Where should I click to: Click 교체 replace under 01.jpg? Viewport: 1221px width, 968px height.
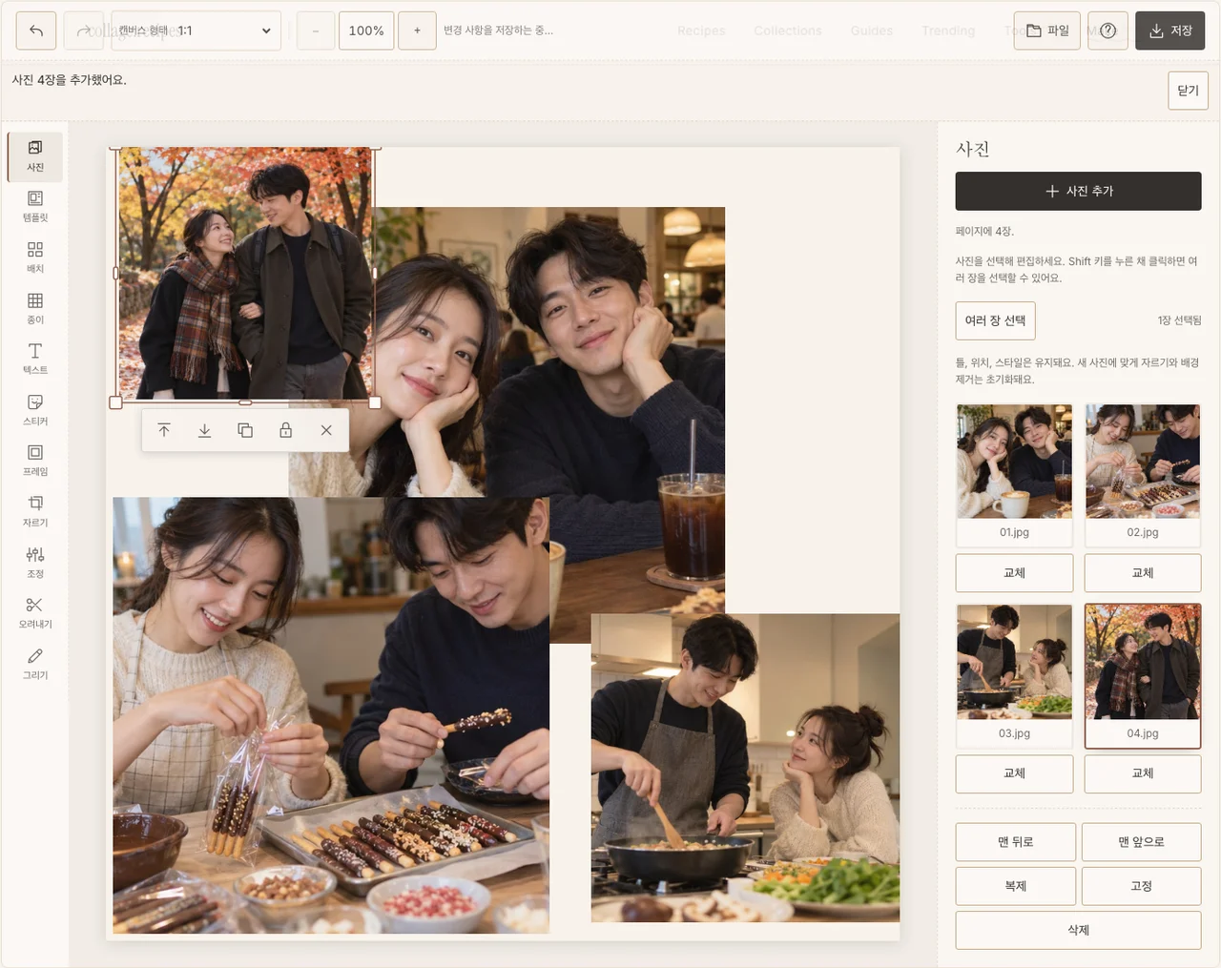1014,573
